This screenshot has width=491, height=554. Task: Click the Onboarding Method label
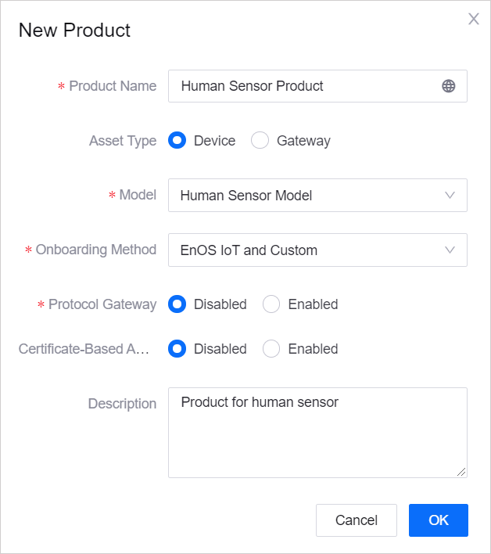(x=96, y=250)
